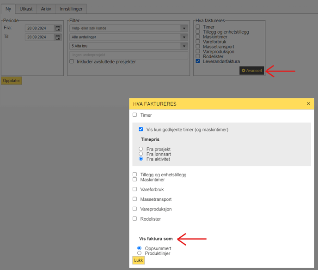Tick Vareforbruk checkbox in top panel
Image resolution: width=318 pixels, height=270 pixels.
coord(198,42)
